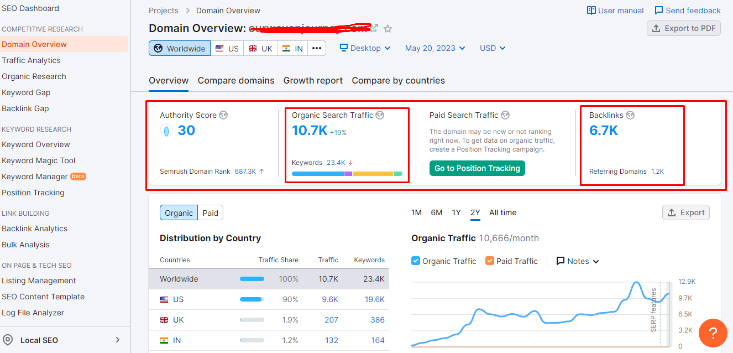733x353 pixels.
Task: Expand the USD currency dropdown
Action: [x=493, y=48]
